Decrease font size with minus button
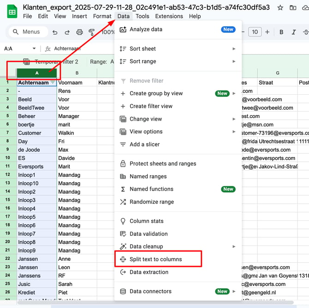The image size is (309, 308). pos(243,32)
